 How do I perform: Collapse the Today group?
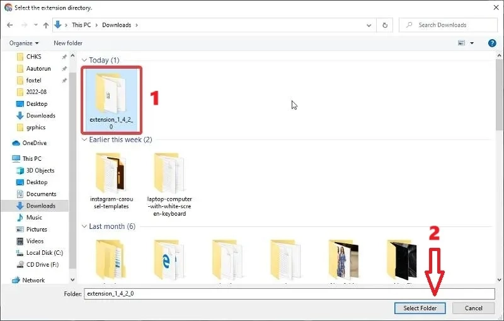84,60
